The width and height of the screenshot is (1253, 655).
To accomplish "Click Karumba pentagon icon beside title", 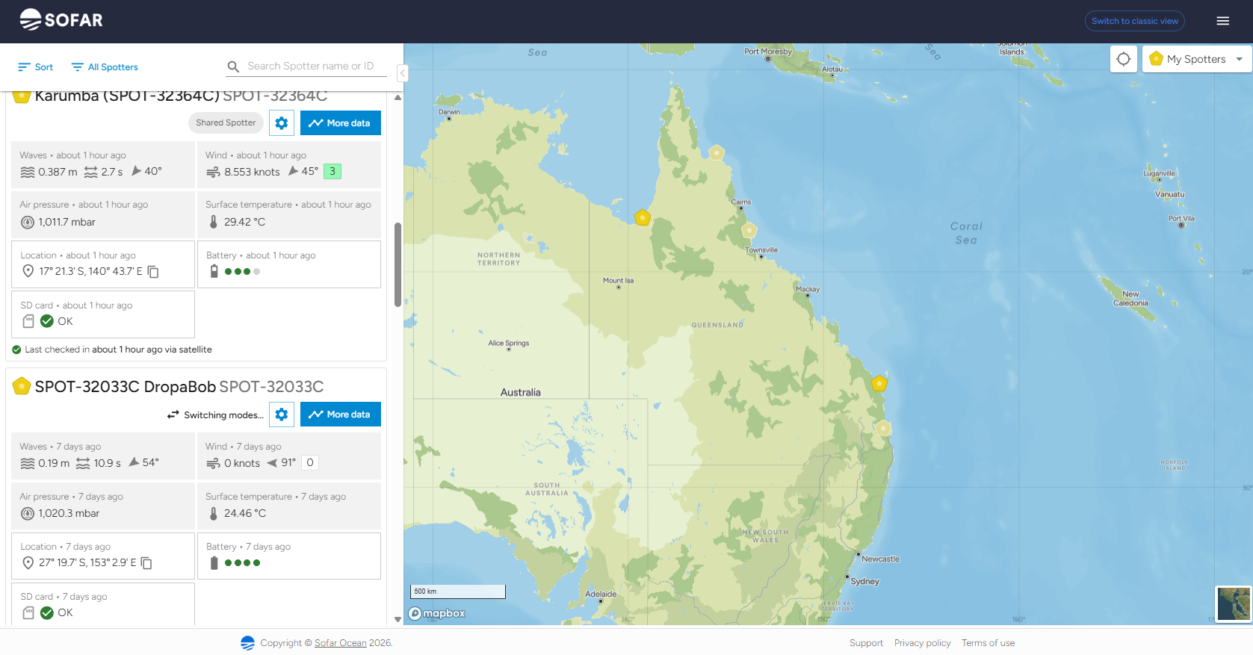I will (21, 96).
